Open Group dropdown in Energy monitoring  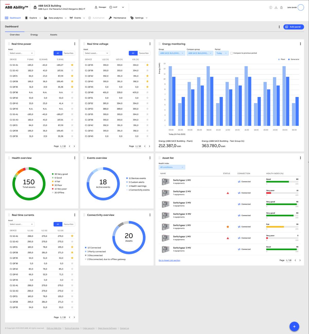(172, 53)
